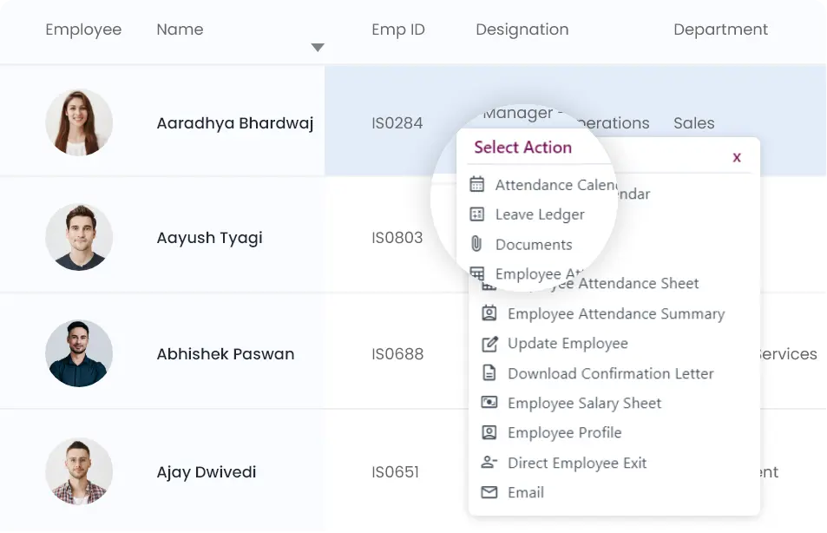Viewport: 827px width, 533px height.
Task: Click the name Abhishek Paswan
Action: [x=225, y=354]
